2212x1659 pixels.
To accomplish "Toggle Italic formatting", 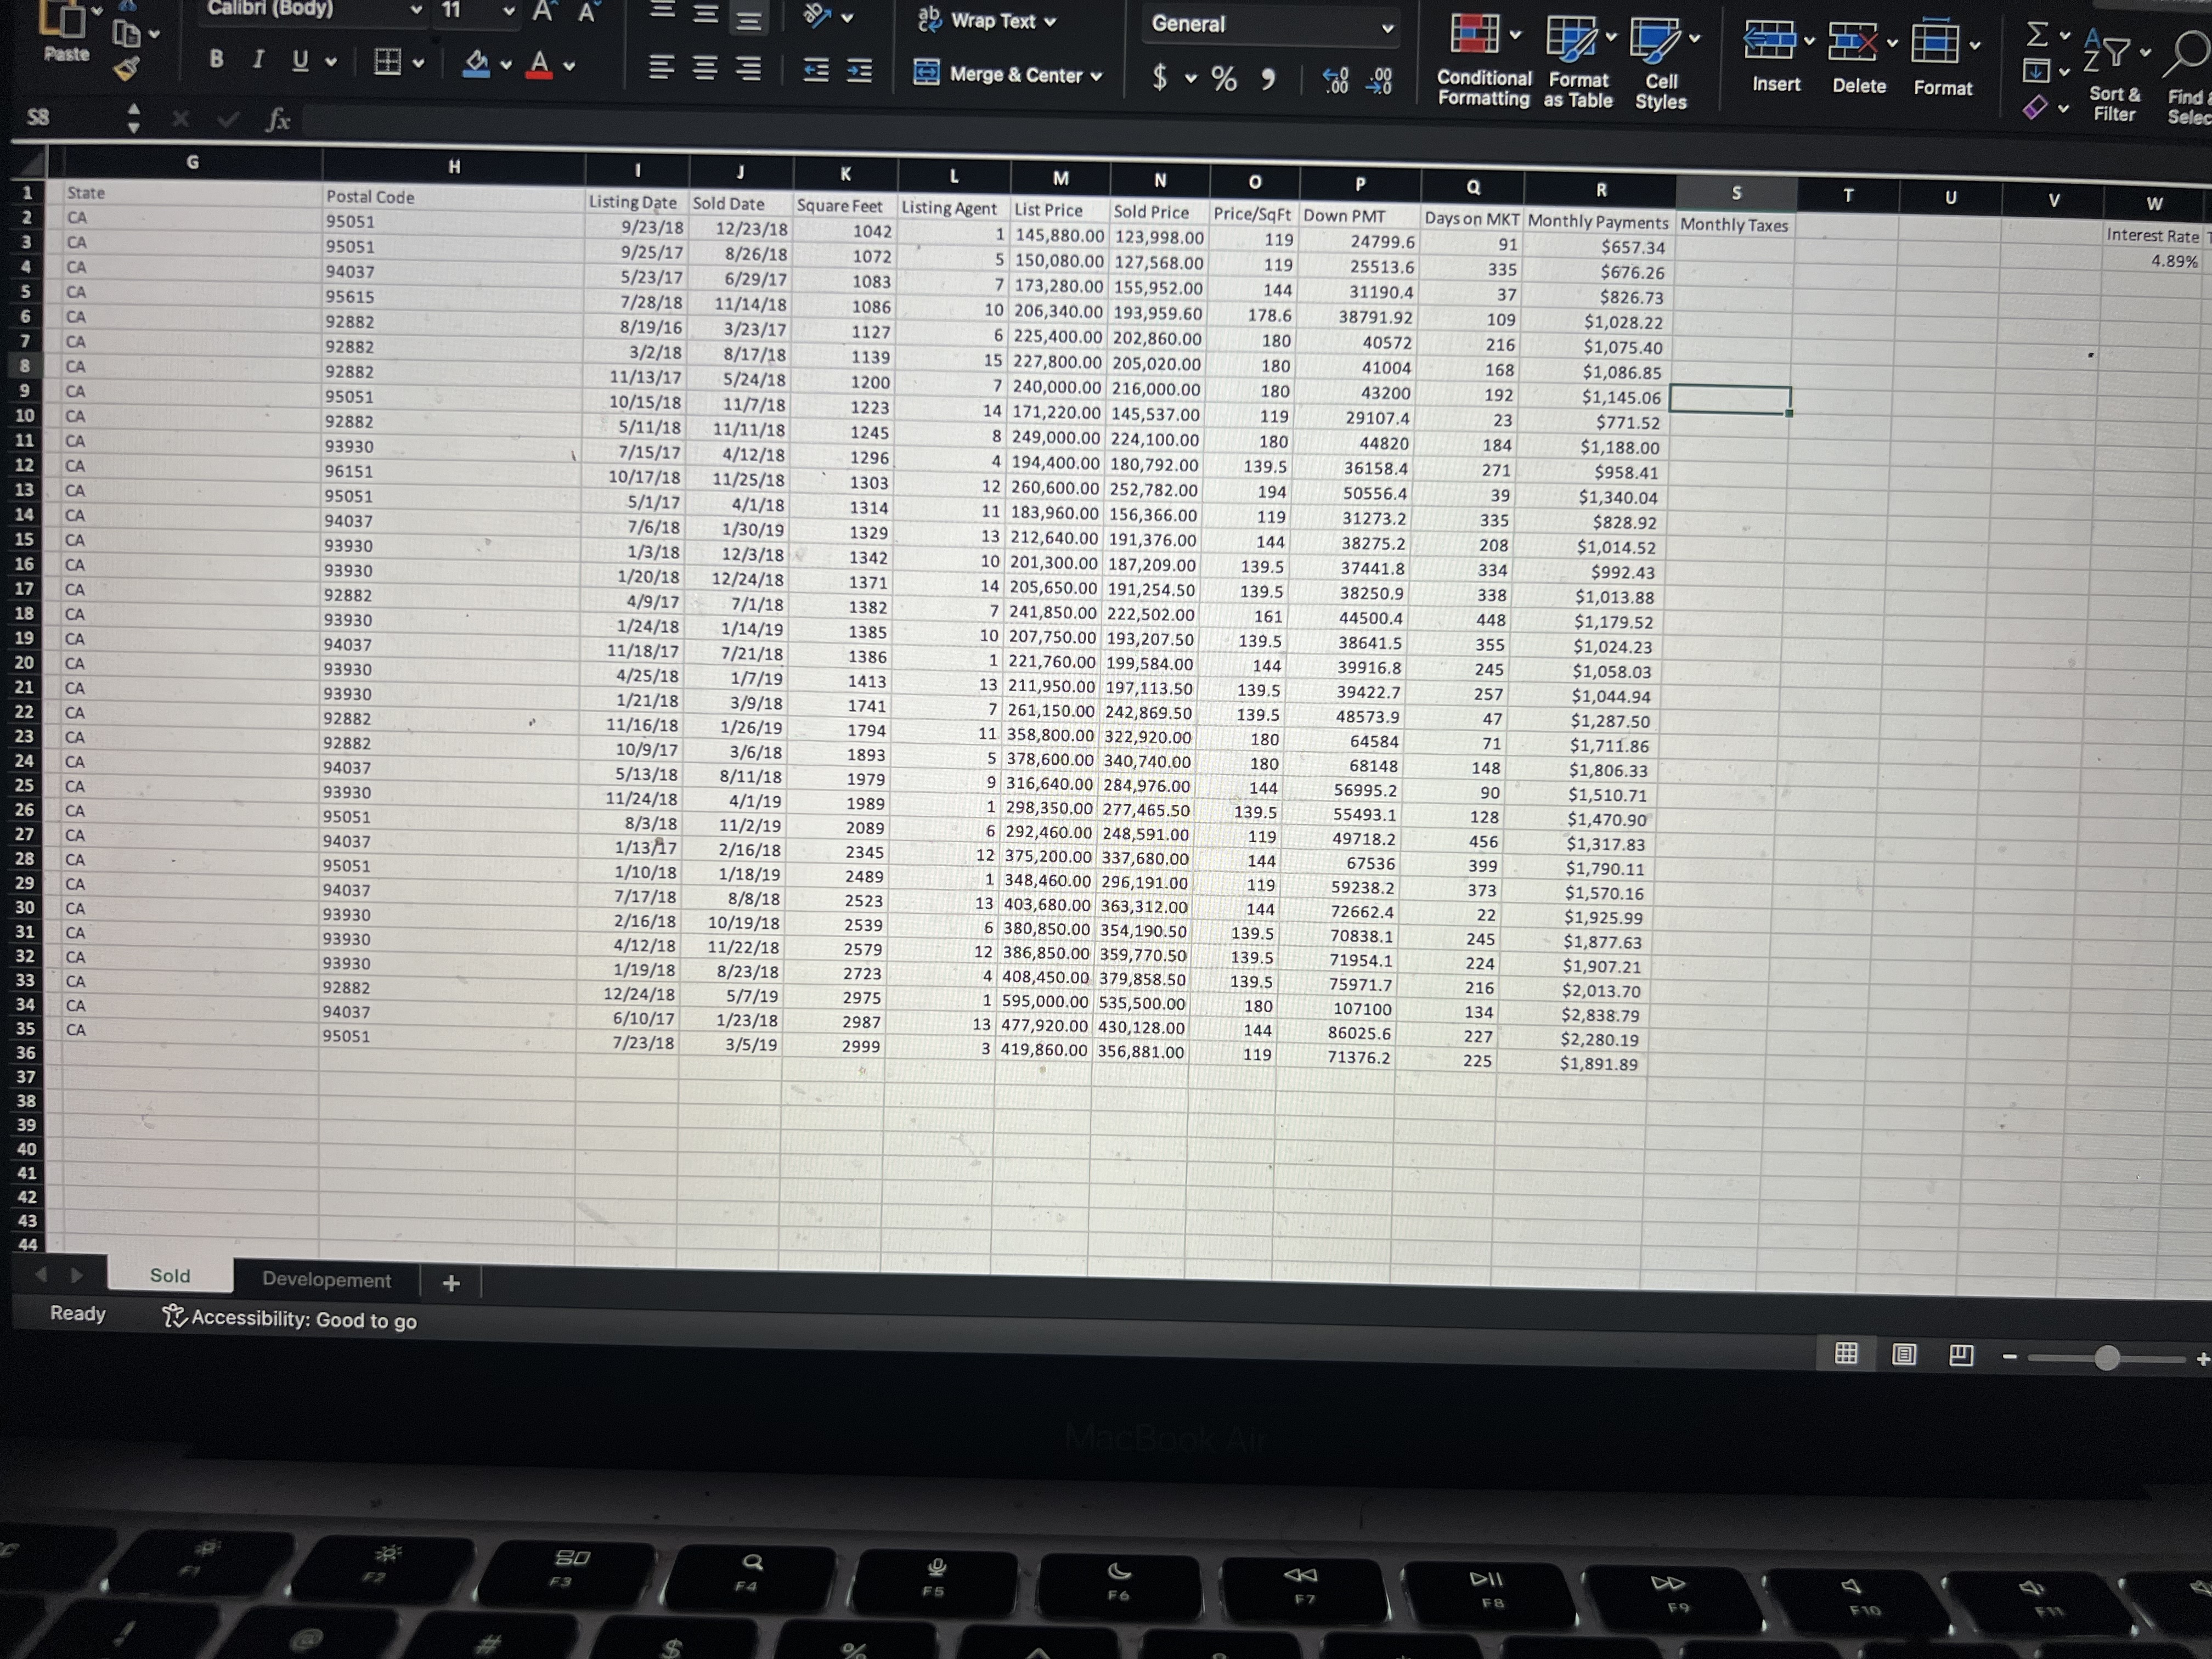I will click(x=258, y=60).
